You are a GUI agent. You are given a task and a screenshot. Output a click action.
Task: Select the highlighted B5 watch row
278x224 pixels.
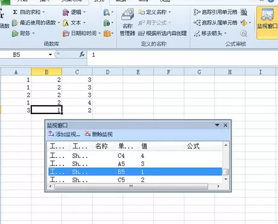tap(135, 172)
